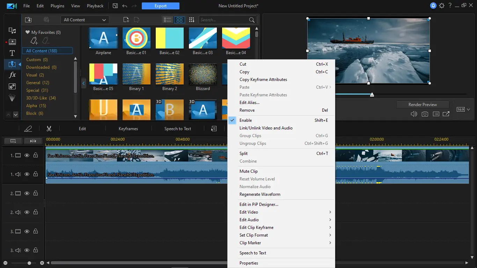477x268 pixels.
Task: Click the timeline zoom slider handle
Action: click(x=29, y=263)
